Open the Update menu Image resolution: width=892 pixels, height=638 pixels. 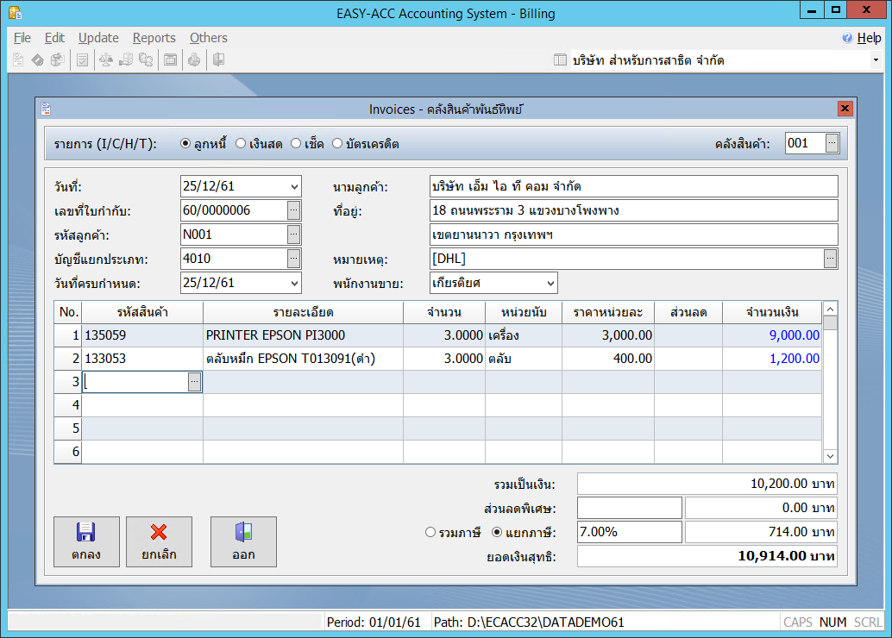98,38
